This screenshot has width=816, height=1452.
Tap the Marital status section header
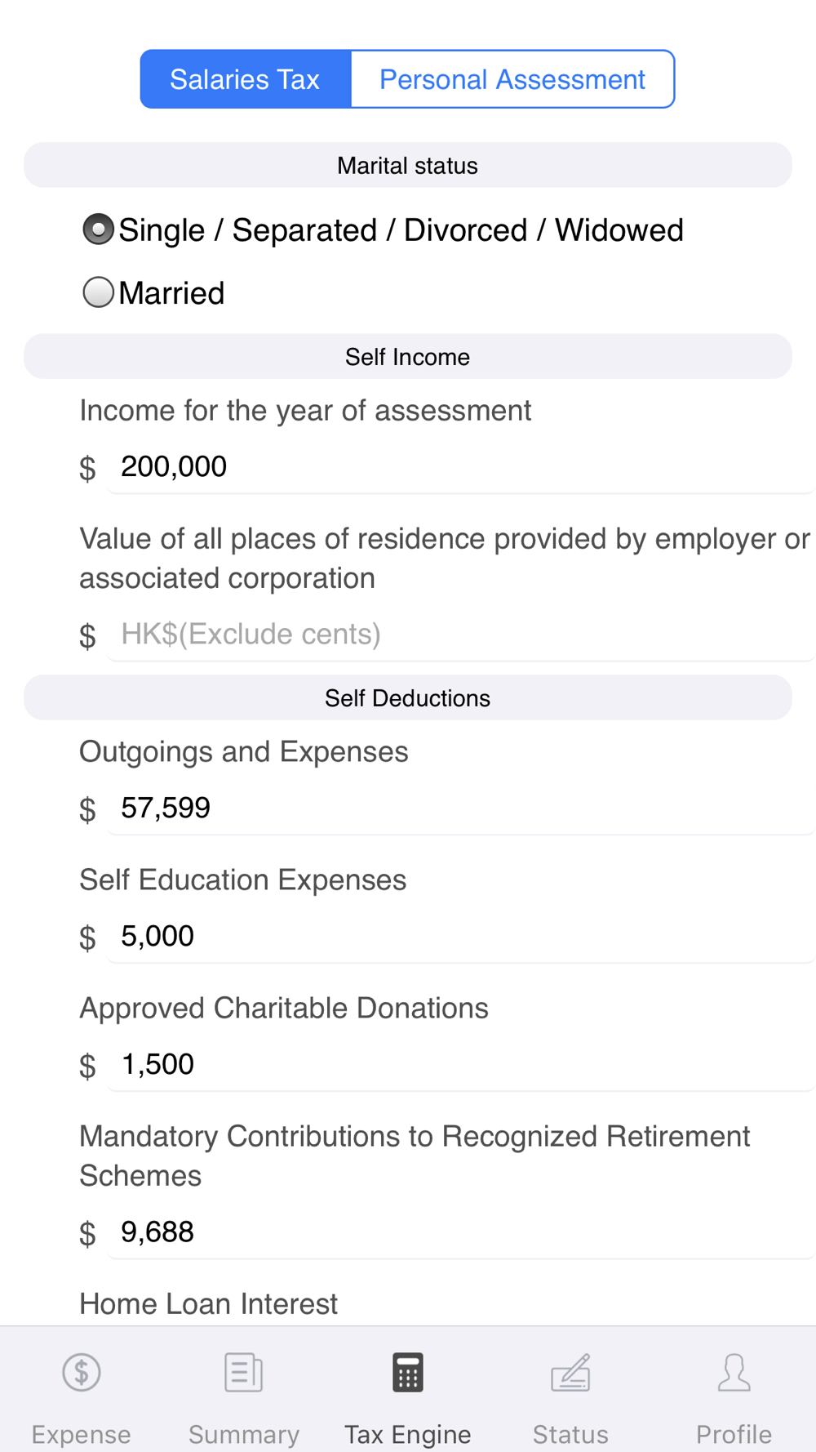coord(407,166)
